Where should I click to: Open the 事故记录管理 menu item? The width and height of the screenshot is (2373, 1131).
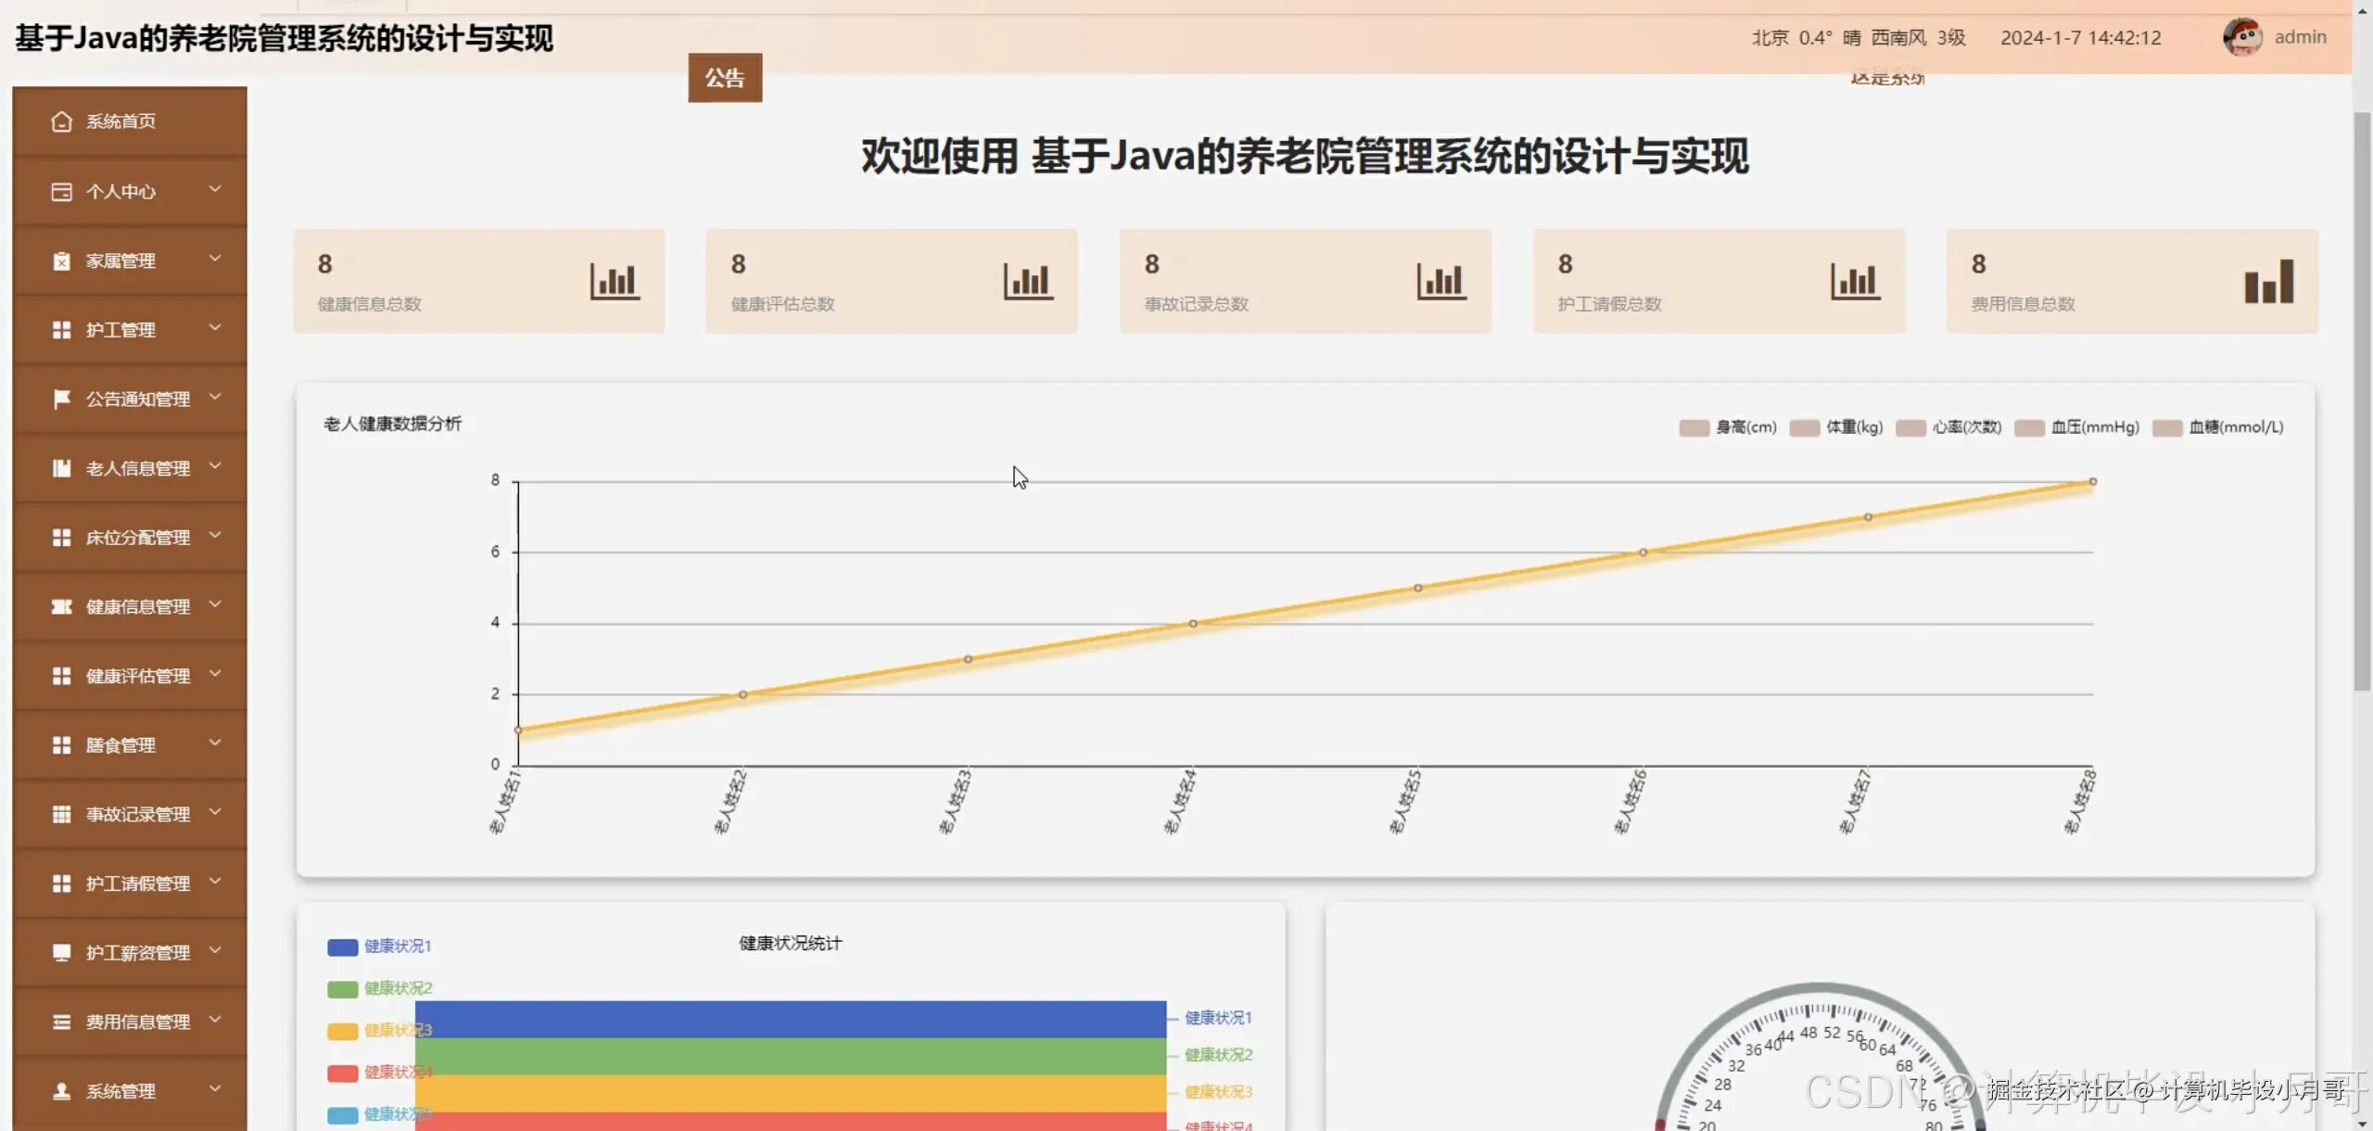tap(137, 814)
